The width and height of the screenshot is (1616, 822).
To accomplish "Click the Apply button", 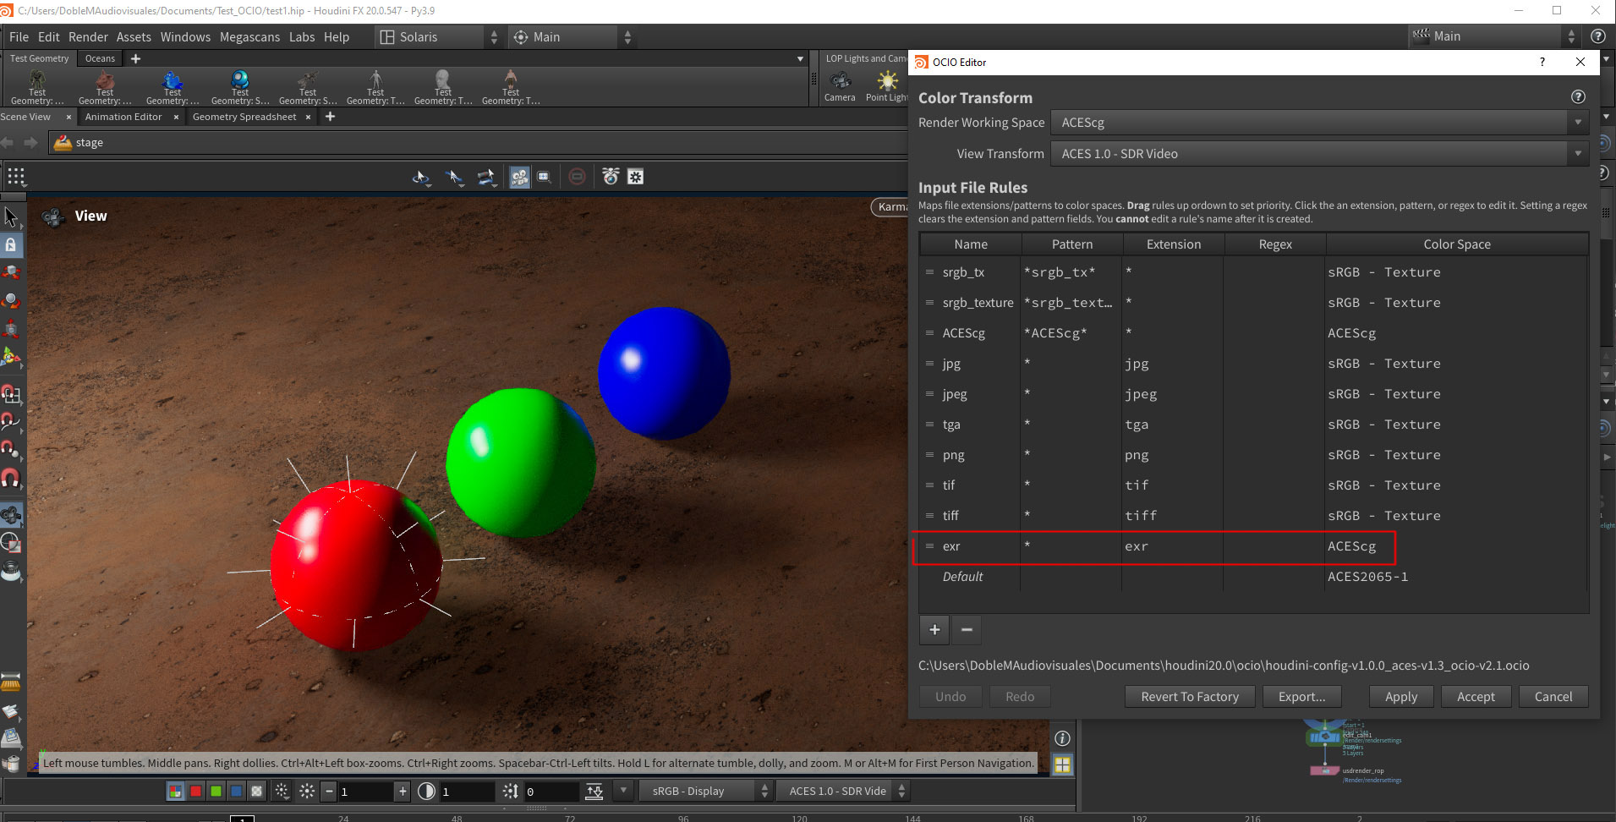I will pyautogui.click(x=1401, y=697).
